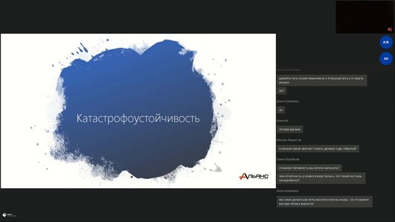Select the chat message 'потеря данных'
Screen dimensions: 395x222
289,129
